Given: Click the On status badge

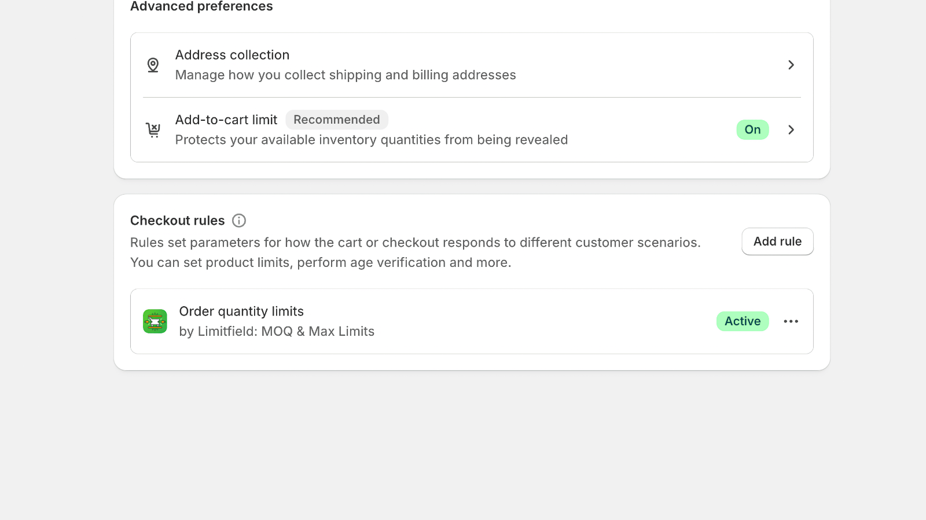Looking at the screenshot, I should 752,129.
